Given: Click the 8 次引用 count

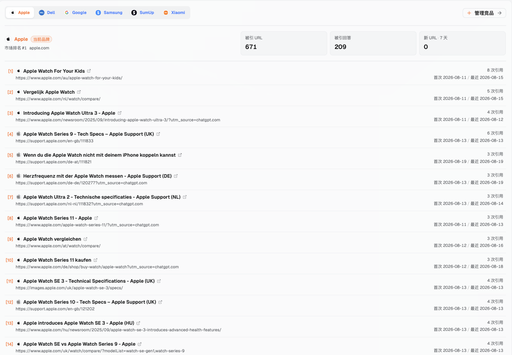Looking at the screenshot, I should click(495, 70).
